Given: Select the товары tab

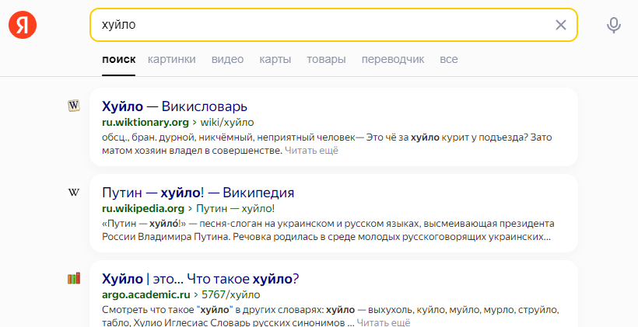Looking at the screenshot, I should 326,59.
